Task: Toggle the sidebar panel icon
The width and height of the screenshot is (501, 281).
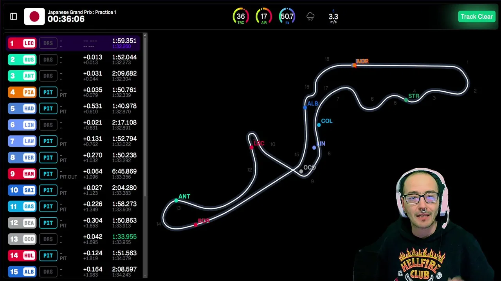Action: [14, 16]
